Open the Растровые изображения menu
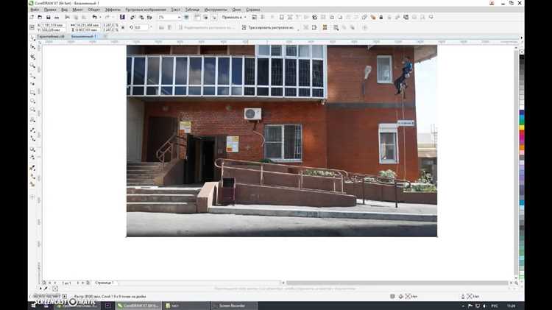The image size is (552, 310). click(x=146, y=10)
